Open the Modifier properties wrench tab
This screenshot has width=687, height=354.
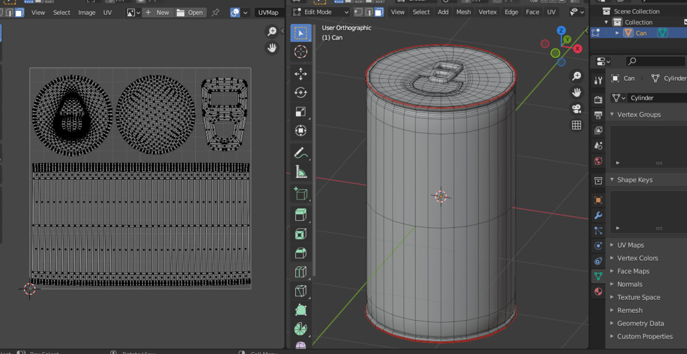[598, 216]
